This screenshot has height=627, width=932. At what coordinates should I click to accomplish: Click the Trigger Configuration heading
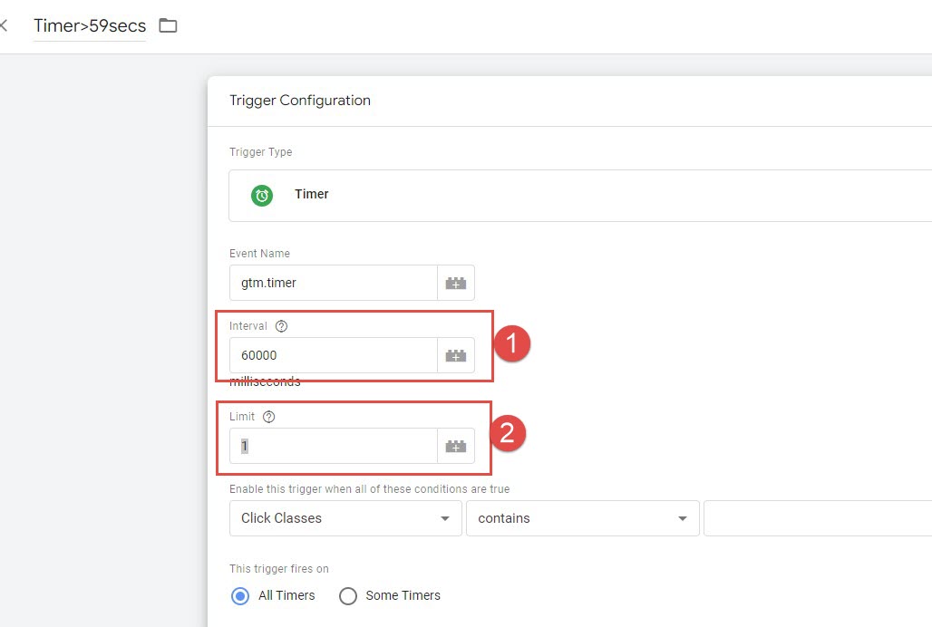tap(300, 101)
